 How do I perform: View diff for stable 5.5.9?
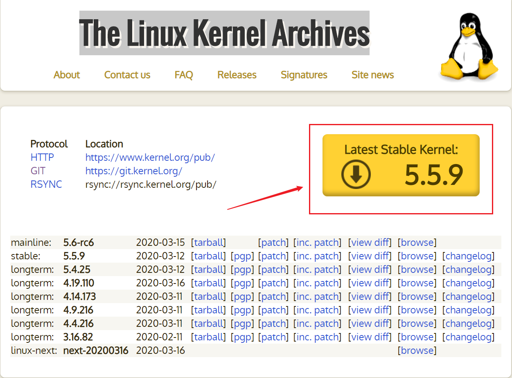[370, 256]
